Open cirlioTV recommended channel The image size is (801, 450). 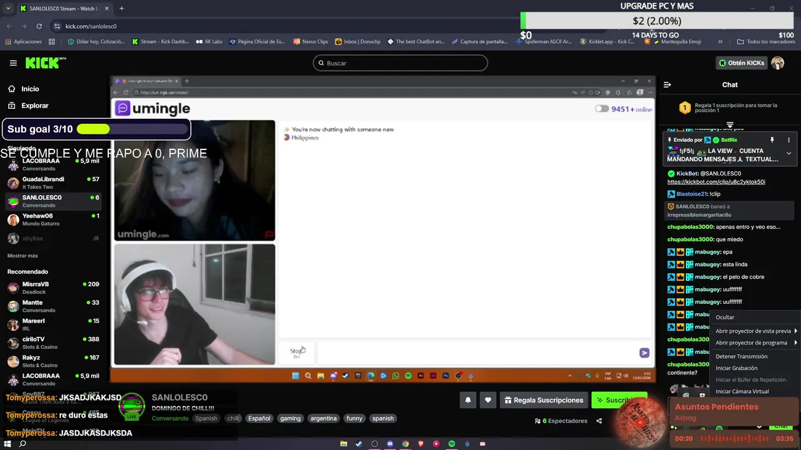pos(54,342)
